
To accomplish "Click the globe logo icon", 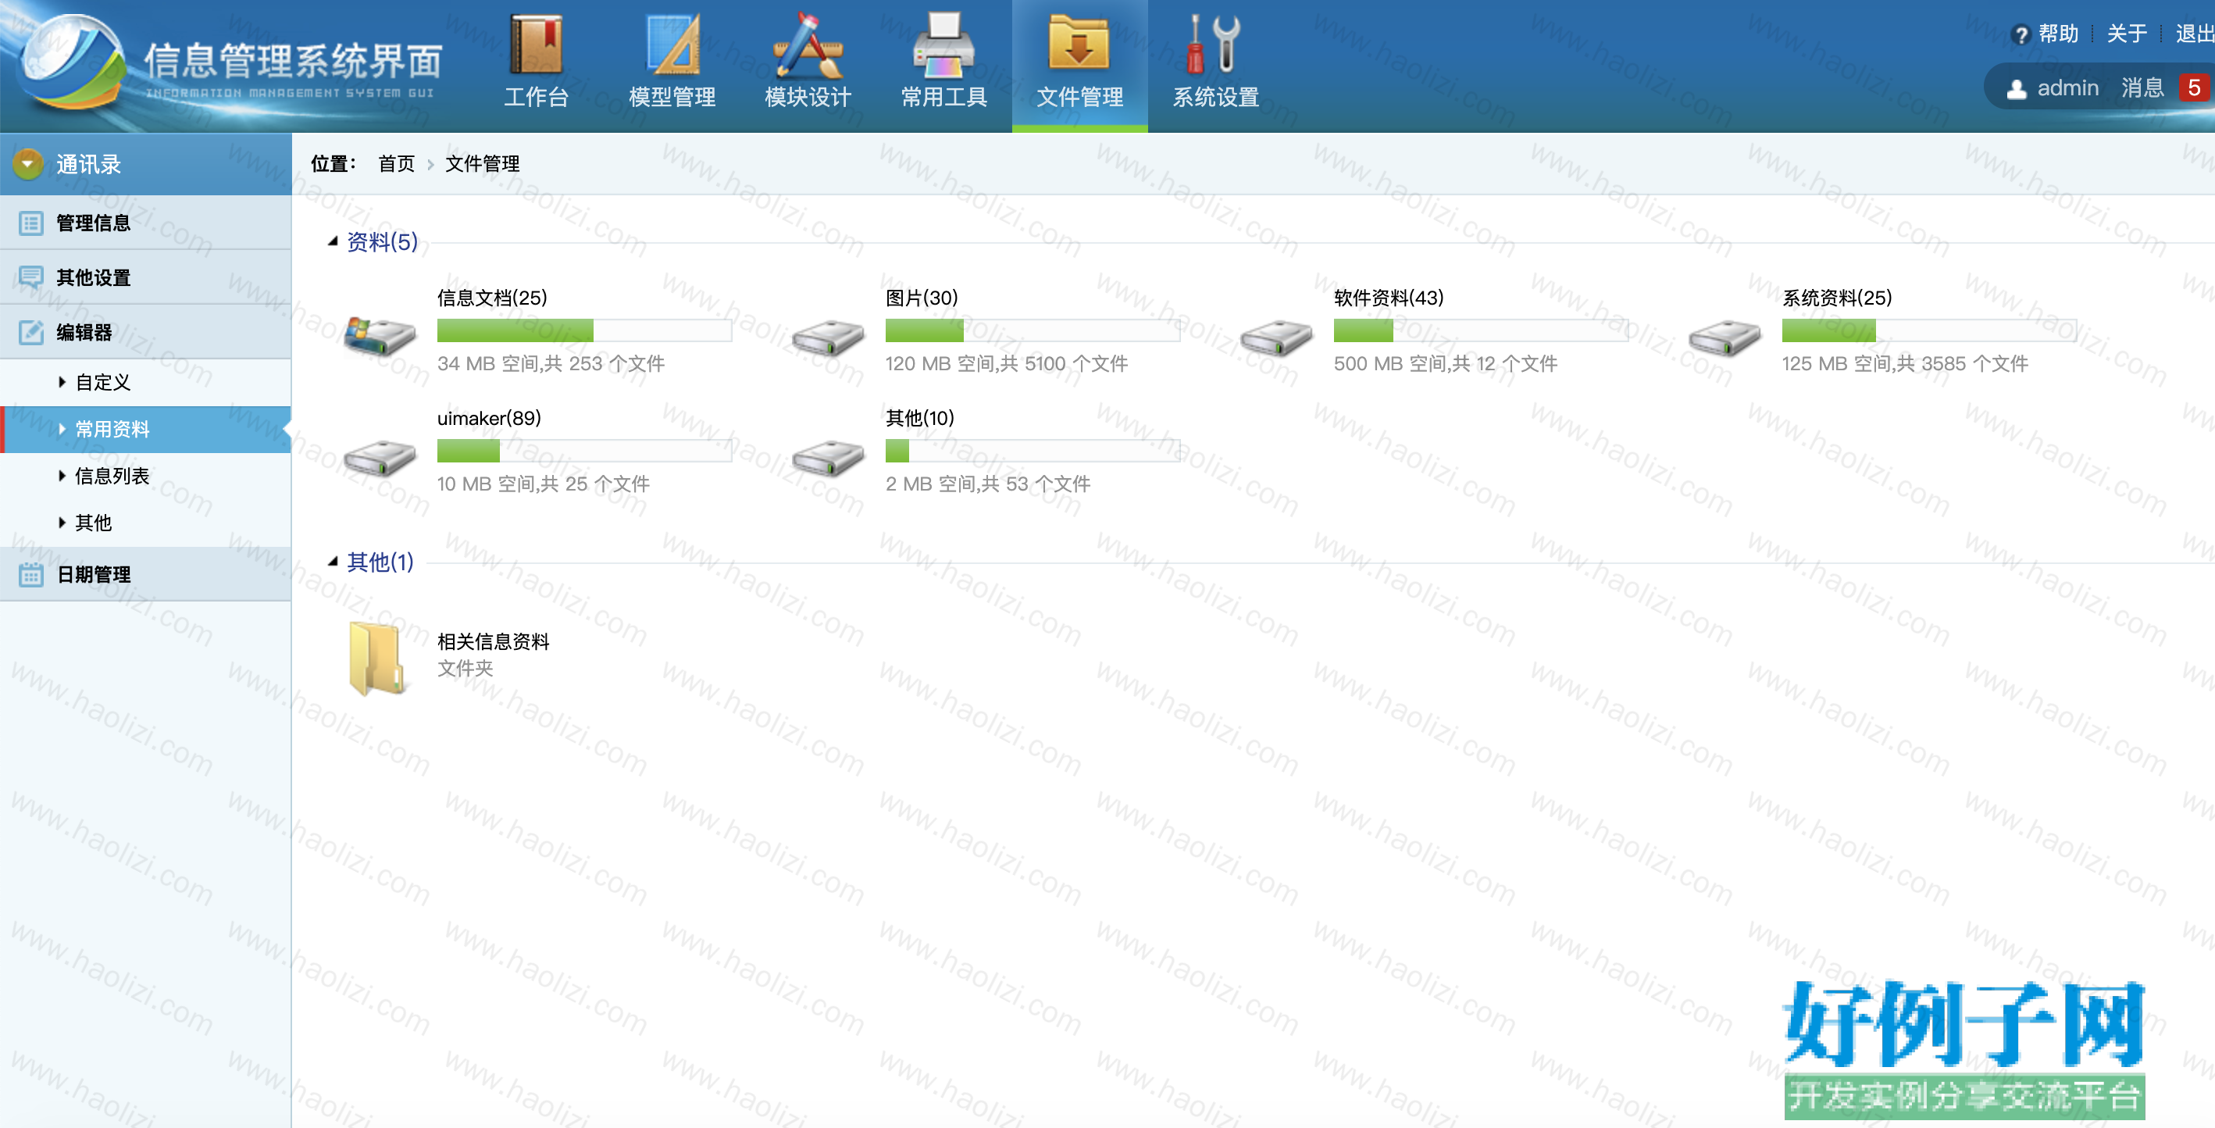I will click(71, 62).
